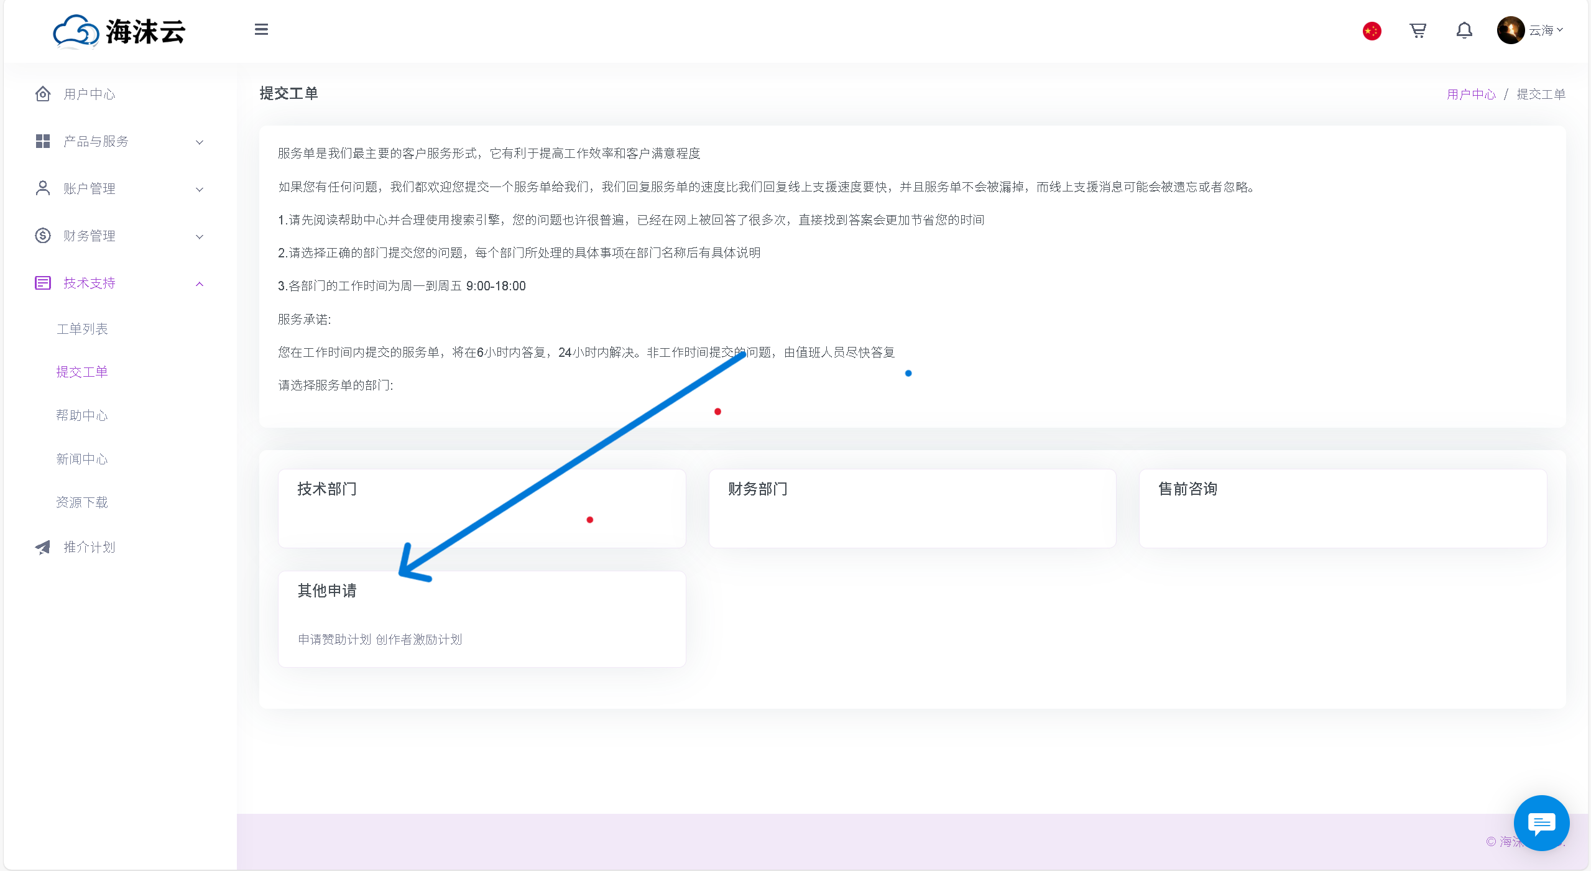The height and width of the screenshot is (871, 1591).
Task: Choose the 财务部门 department card
Action: pos(911,508)
